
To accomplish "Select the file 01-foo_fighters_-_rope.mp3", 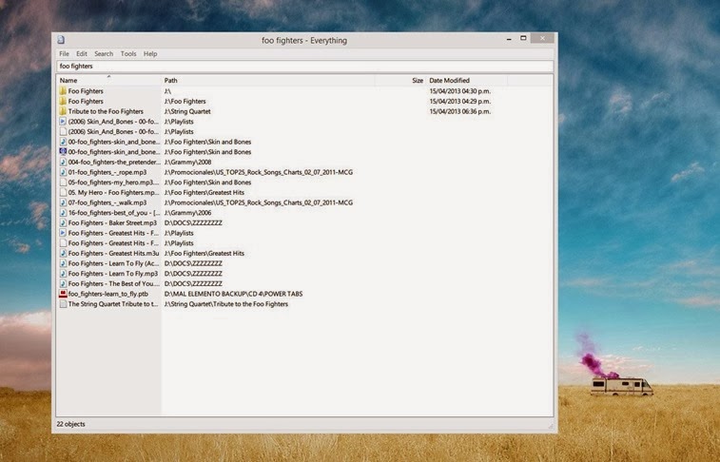I will (x=107, y=172).
